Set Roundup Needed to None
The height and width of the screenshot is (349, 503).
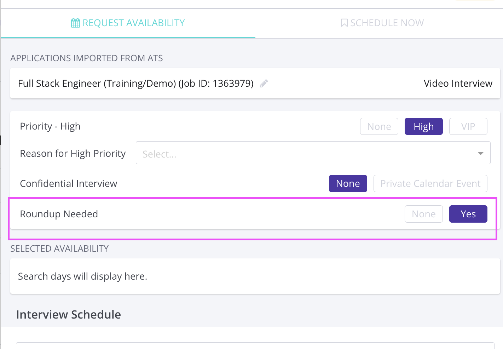pyautogui.click(x=423, y=214)
